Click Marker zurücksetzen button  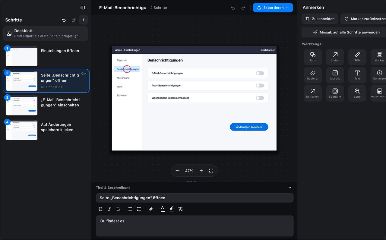click(x=363, y=19)
